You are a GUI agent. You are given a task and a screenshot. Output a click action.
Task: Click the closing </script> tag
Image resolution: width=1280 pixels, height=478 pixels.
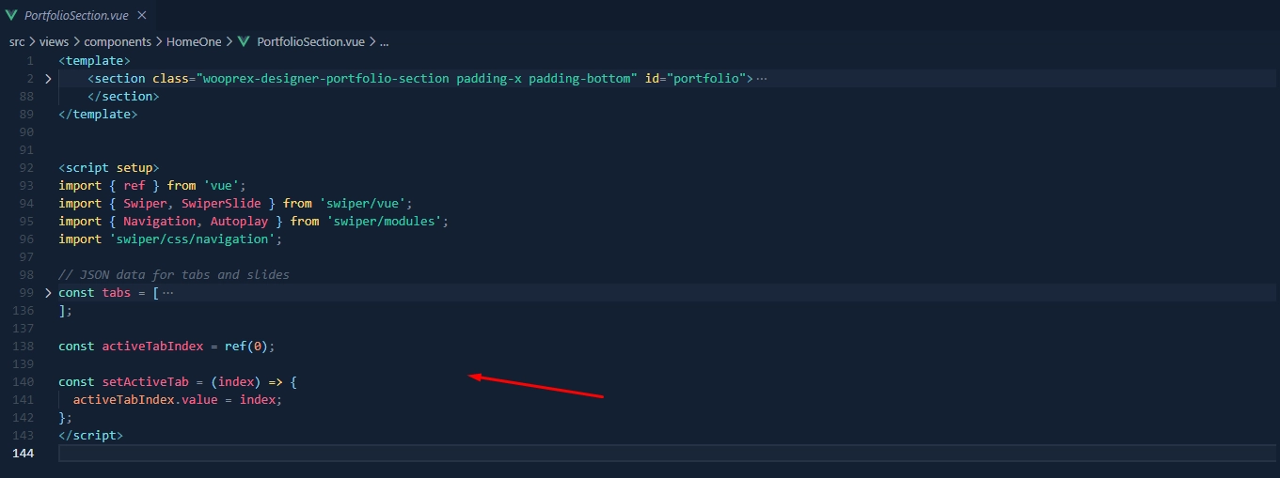[90, 436]
